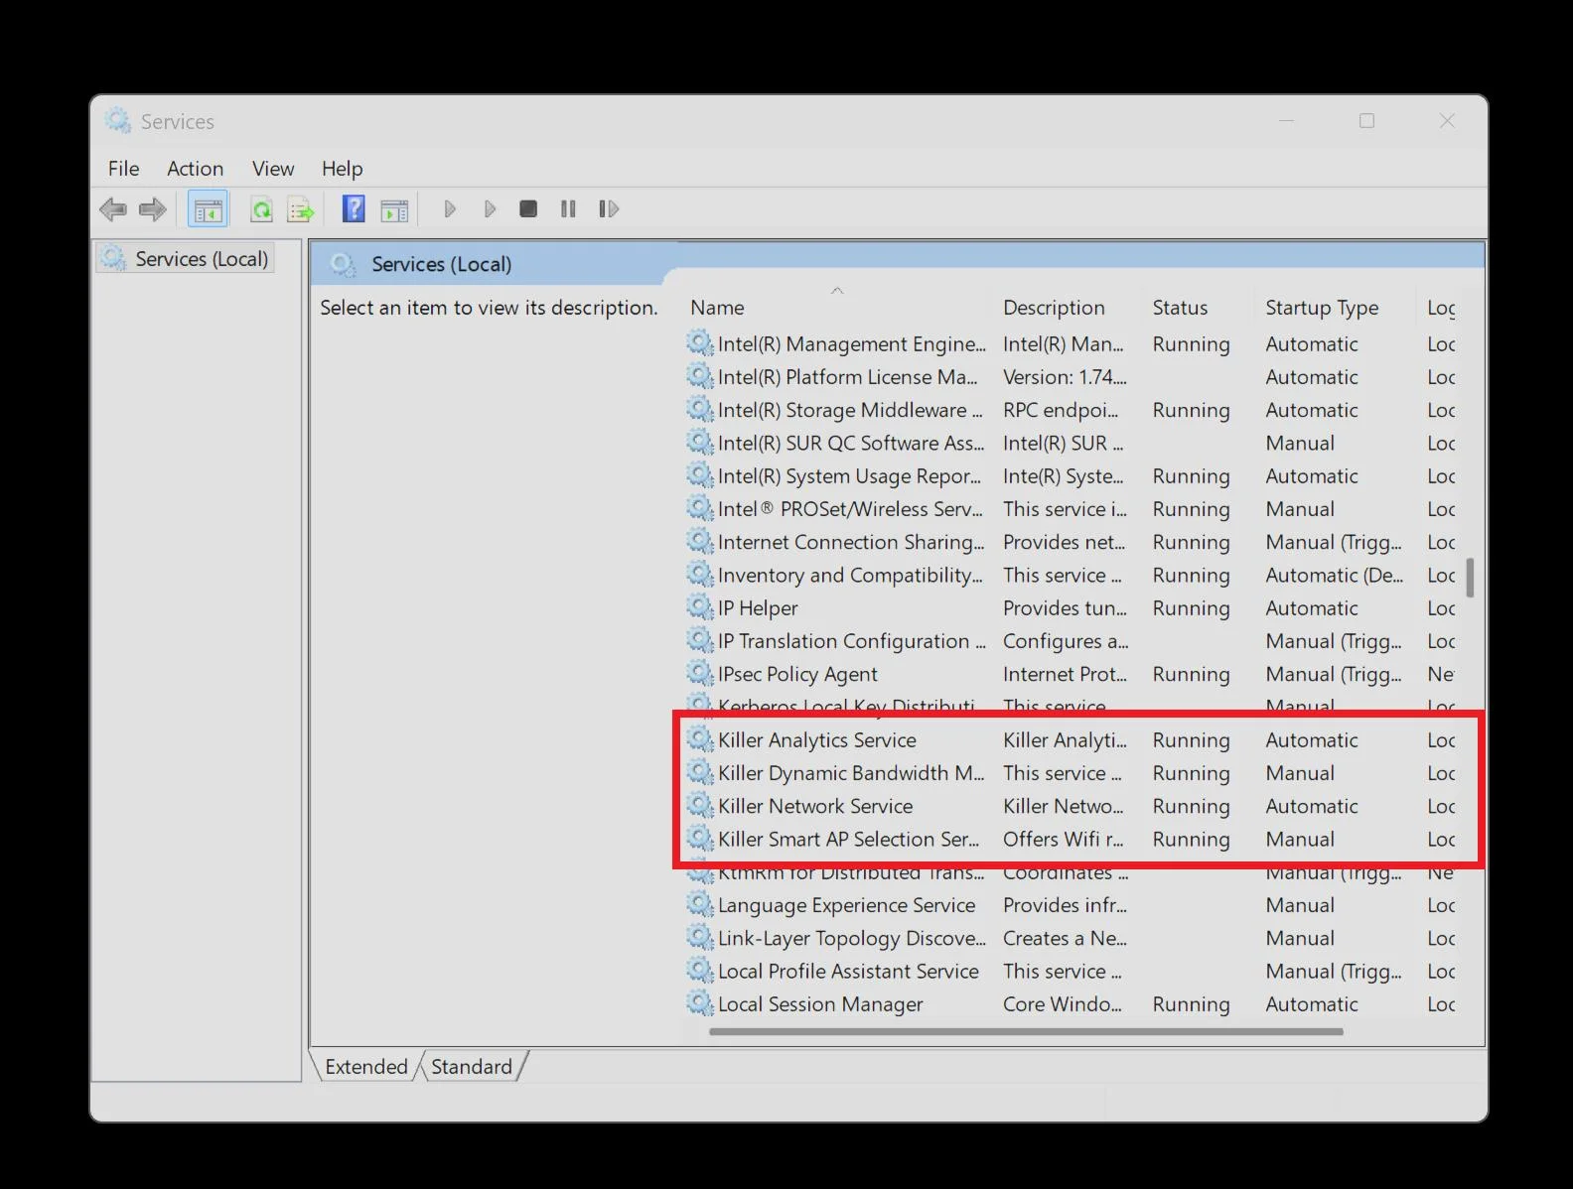Select Internet Connection Sharing service row
The image size is (1573, 1189).
pos(1071,541)
